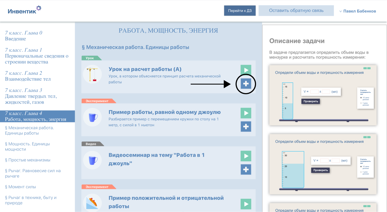Select 1 цена деления in first preview

click(x=361, y=103)
